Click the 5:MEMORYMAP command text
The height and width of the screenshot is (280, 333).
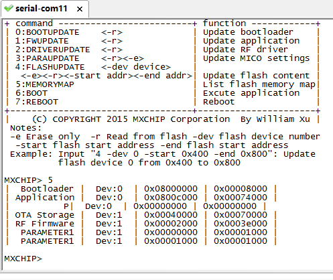coord(45,84)
